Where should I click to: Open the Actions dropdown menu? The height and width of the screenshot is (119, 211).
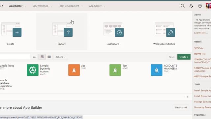click(60, 57)
